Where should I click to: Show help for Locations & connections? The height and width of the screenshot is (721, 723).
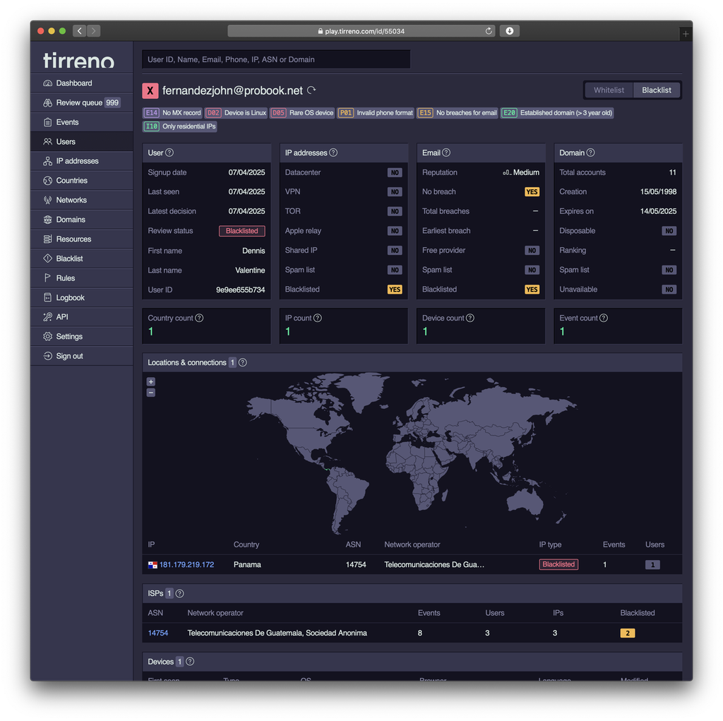point(243,362)
